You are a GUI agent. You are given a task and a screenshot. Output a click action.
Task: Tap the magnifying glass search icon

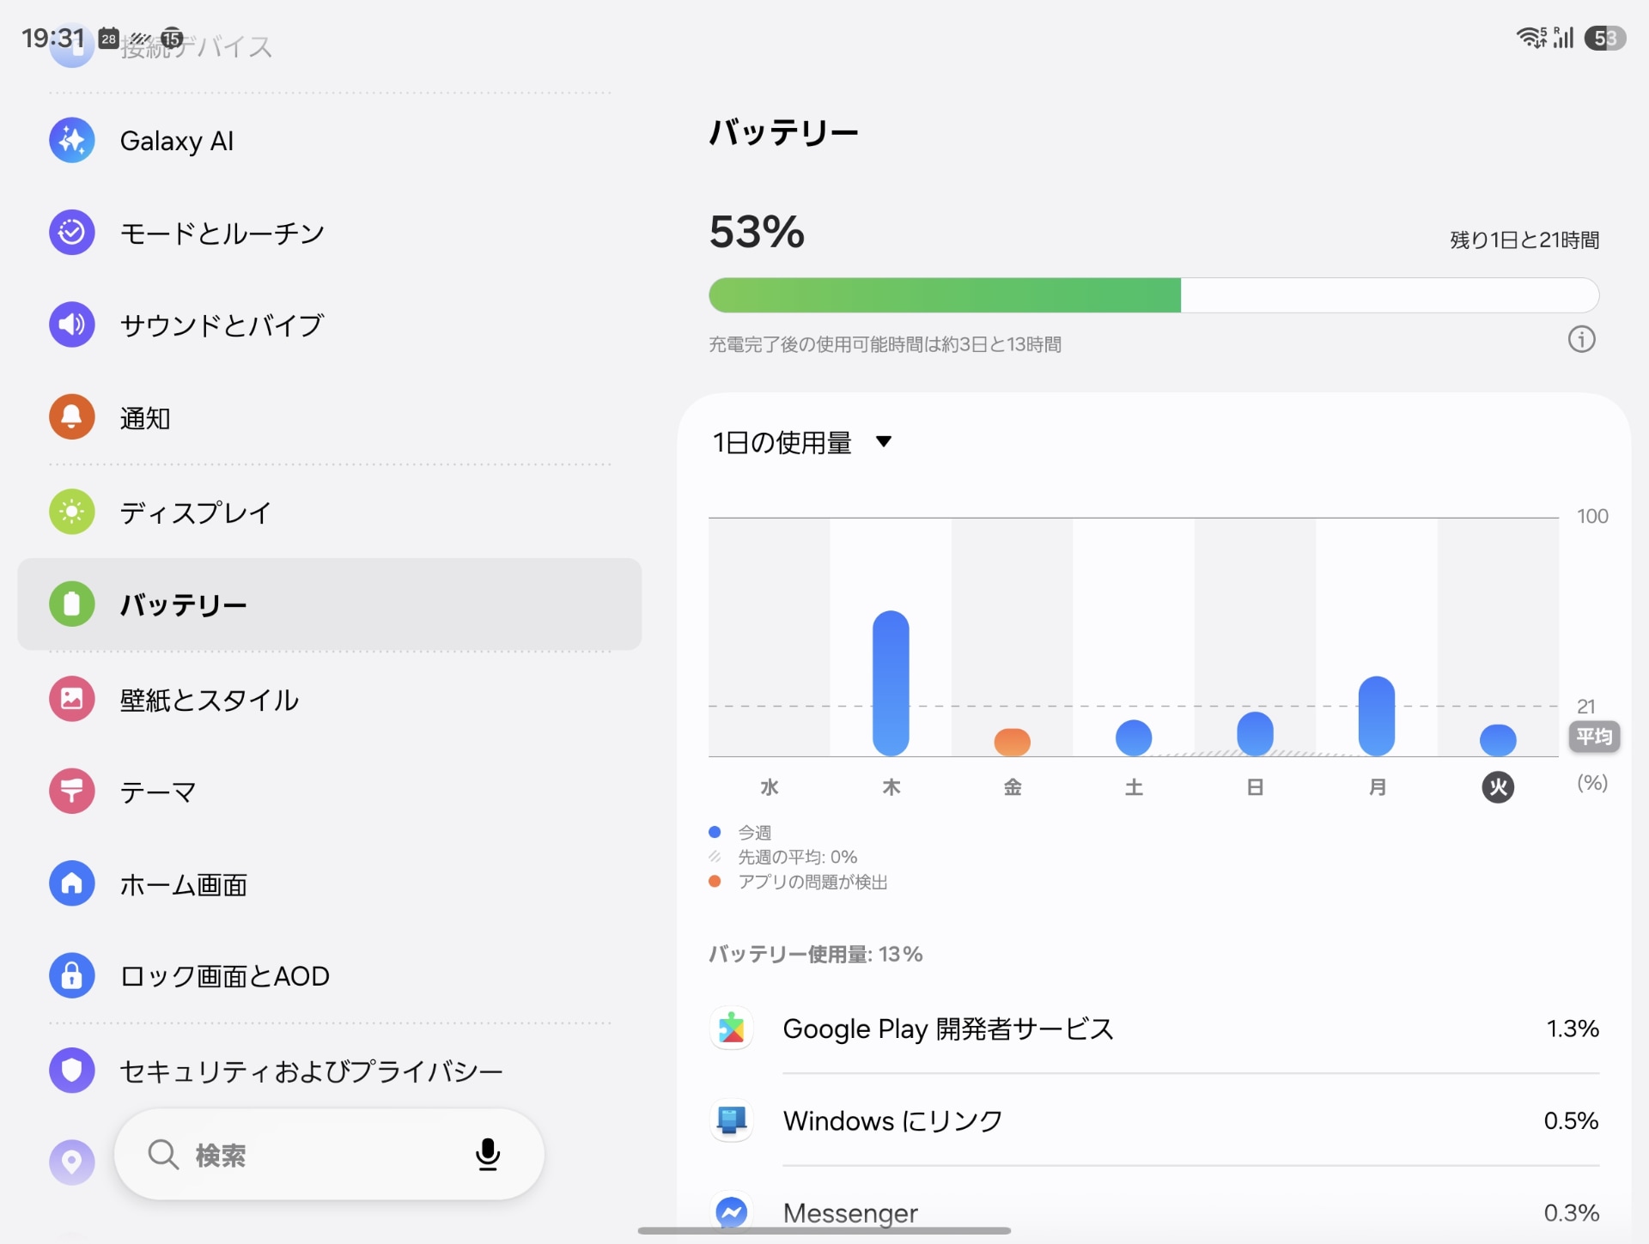pos(163,1155)
